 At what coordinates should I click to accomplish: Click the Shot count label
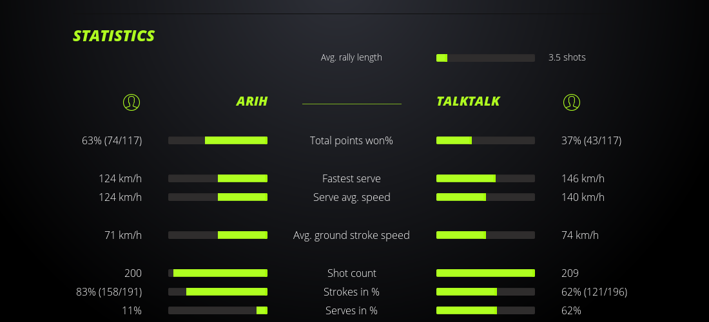pyautogui.click(x=351, y=273)
